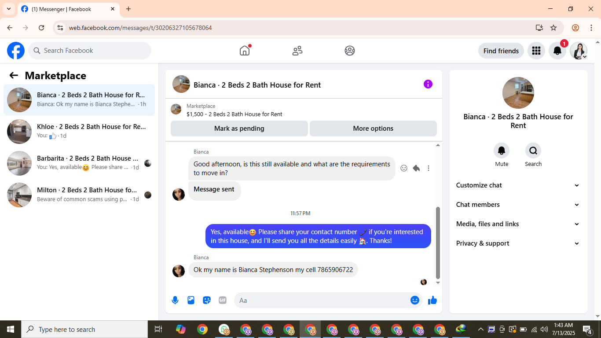
Task: Click the Facebook logo icon
Action: point(16,51)
